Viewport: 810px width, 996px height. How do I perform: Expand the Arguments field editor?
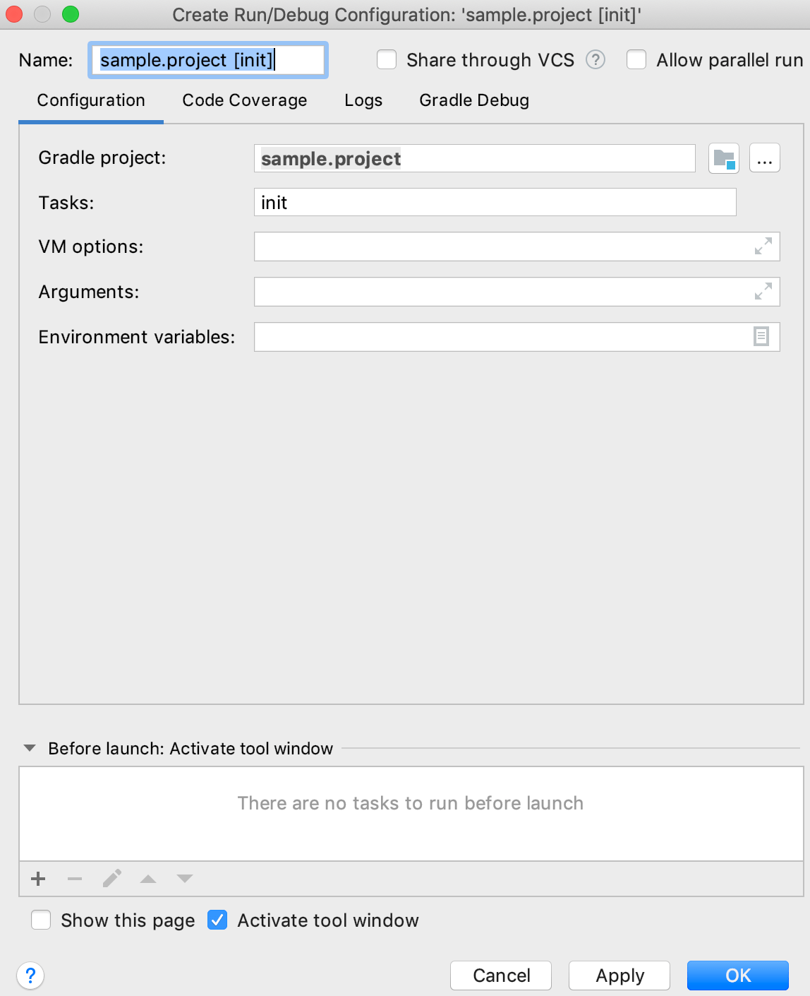[763, 291]
